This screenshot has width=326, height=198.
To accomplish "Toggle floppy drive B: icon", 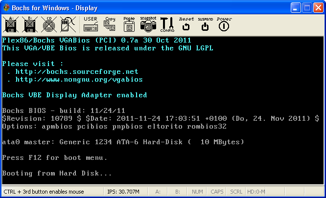I will click(x=30, y=24).
